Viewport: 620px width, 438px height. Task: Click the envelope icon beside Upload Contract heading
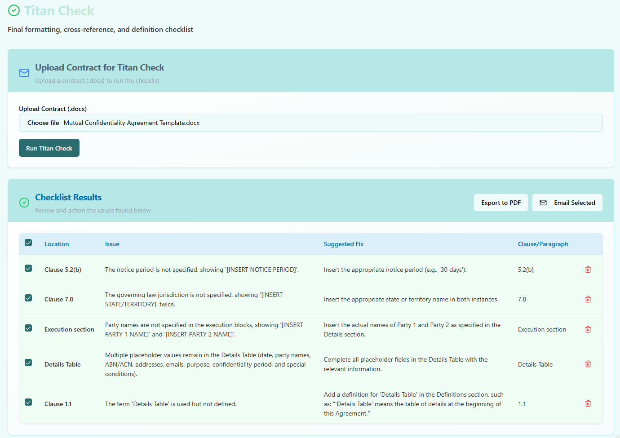[x=24, y=73]
